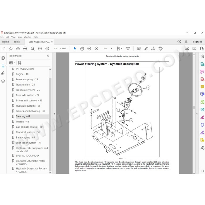Image resolution: width=205 pixels, height=205 pixels.
Task: Open bookmark options dropdown
Action: click(12, 63)
